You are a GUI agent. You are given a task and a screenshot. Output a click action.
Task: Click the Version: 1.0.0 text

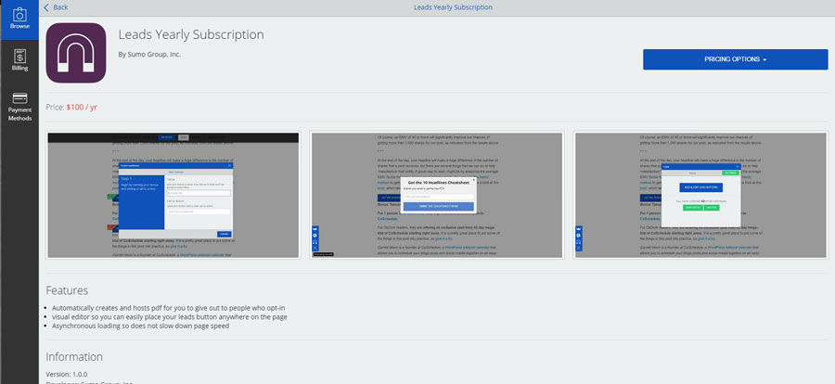click(x=67, y=374)
